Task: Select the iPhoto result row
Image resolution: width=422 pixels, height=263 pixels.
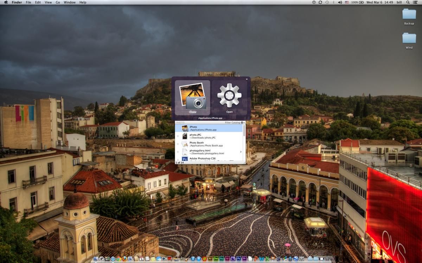Action: pyautogui.click(x=209, y=128)
